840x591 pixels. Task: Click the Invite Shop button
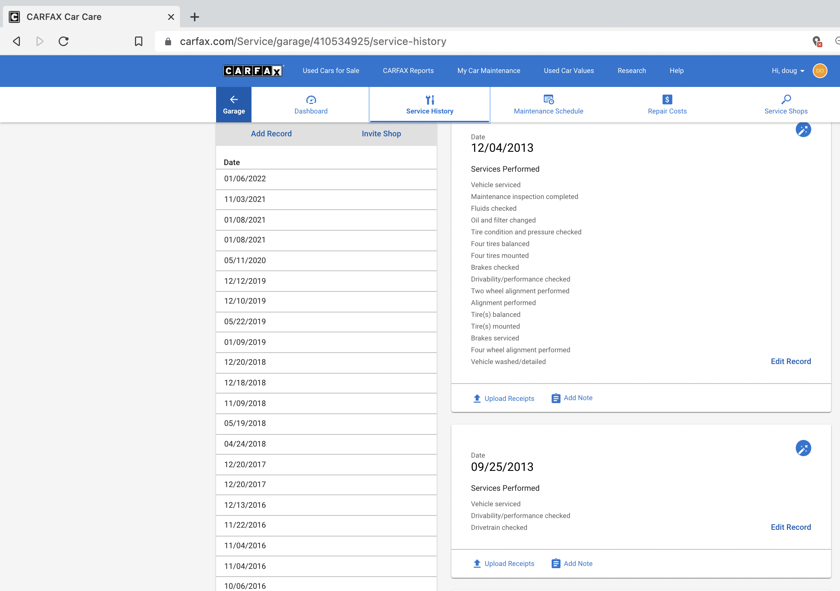pyautogui.click(x=381, y=134)
